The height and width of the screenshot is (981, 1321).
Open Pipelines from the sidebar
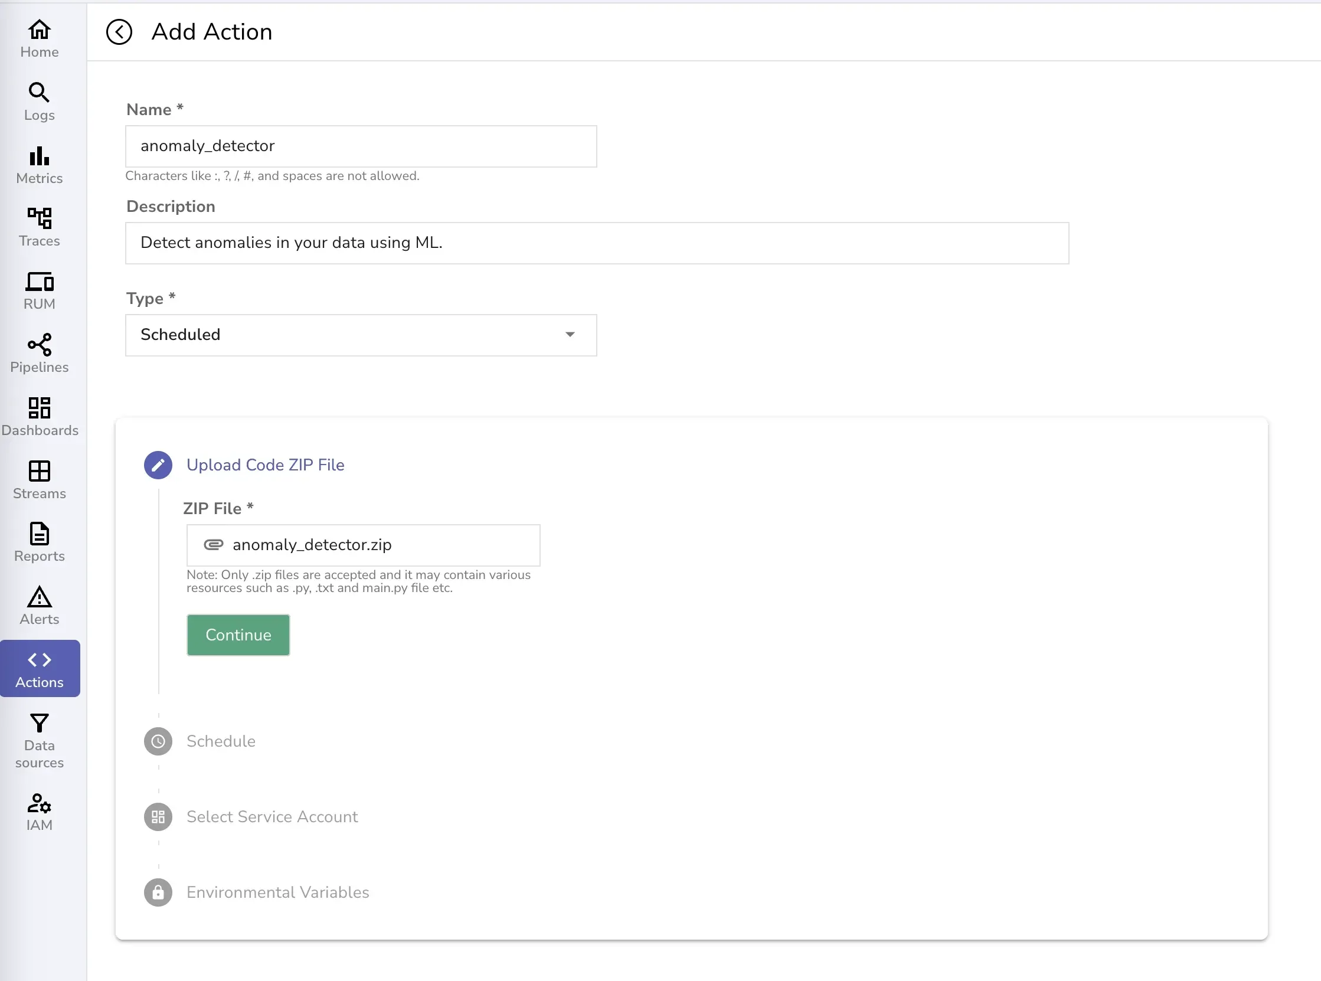[38, 353]
